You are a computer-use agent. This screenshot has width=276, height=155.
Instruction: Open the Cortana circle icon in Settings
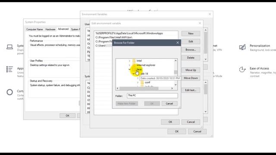(x=9, y=92)
